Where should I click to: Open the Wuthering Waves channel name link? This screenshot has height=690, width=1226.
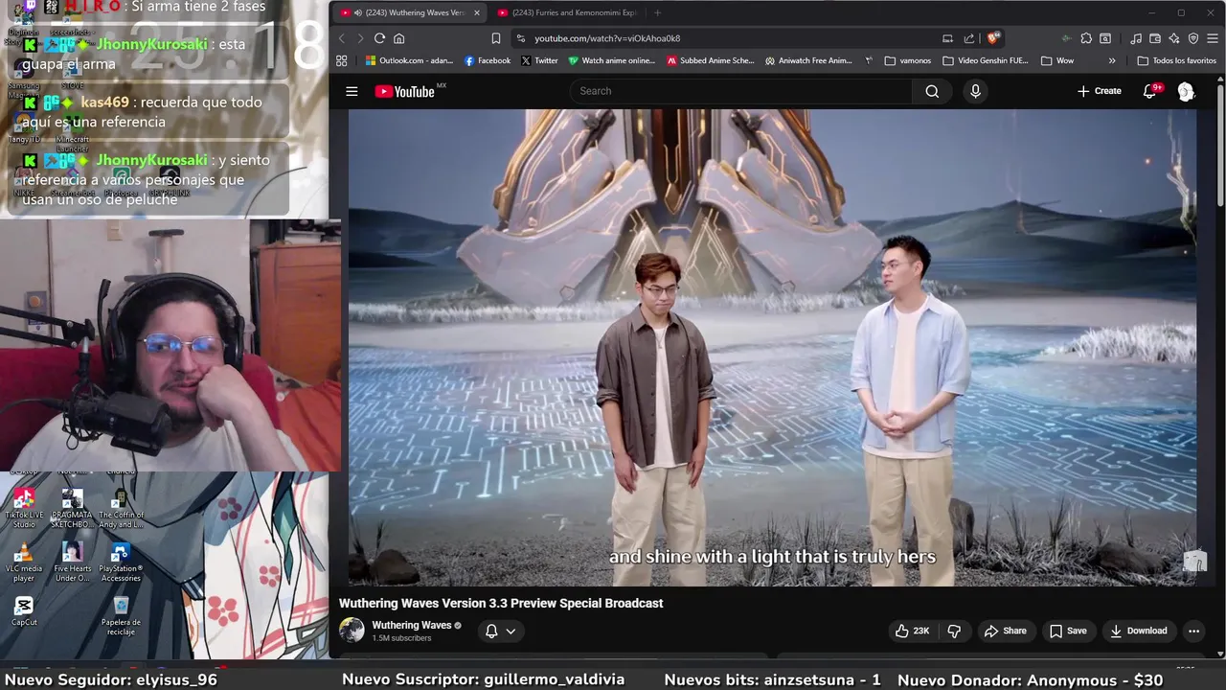pyautogui.click(x=411, y=625)
